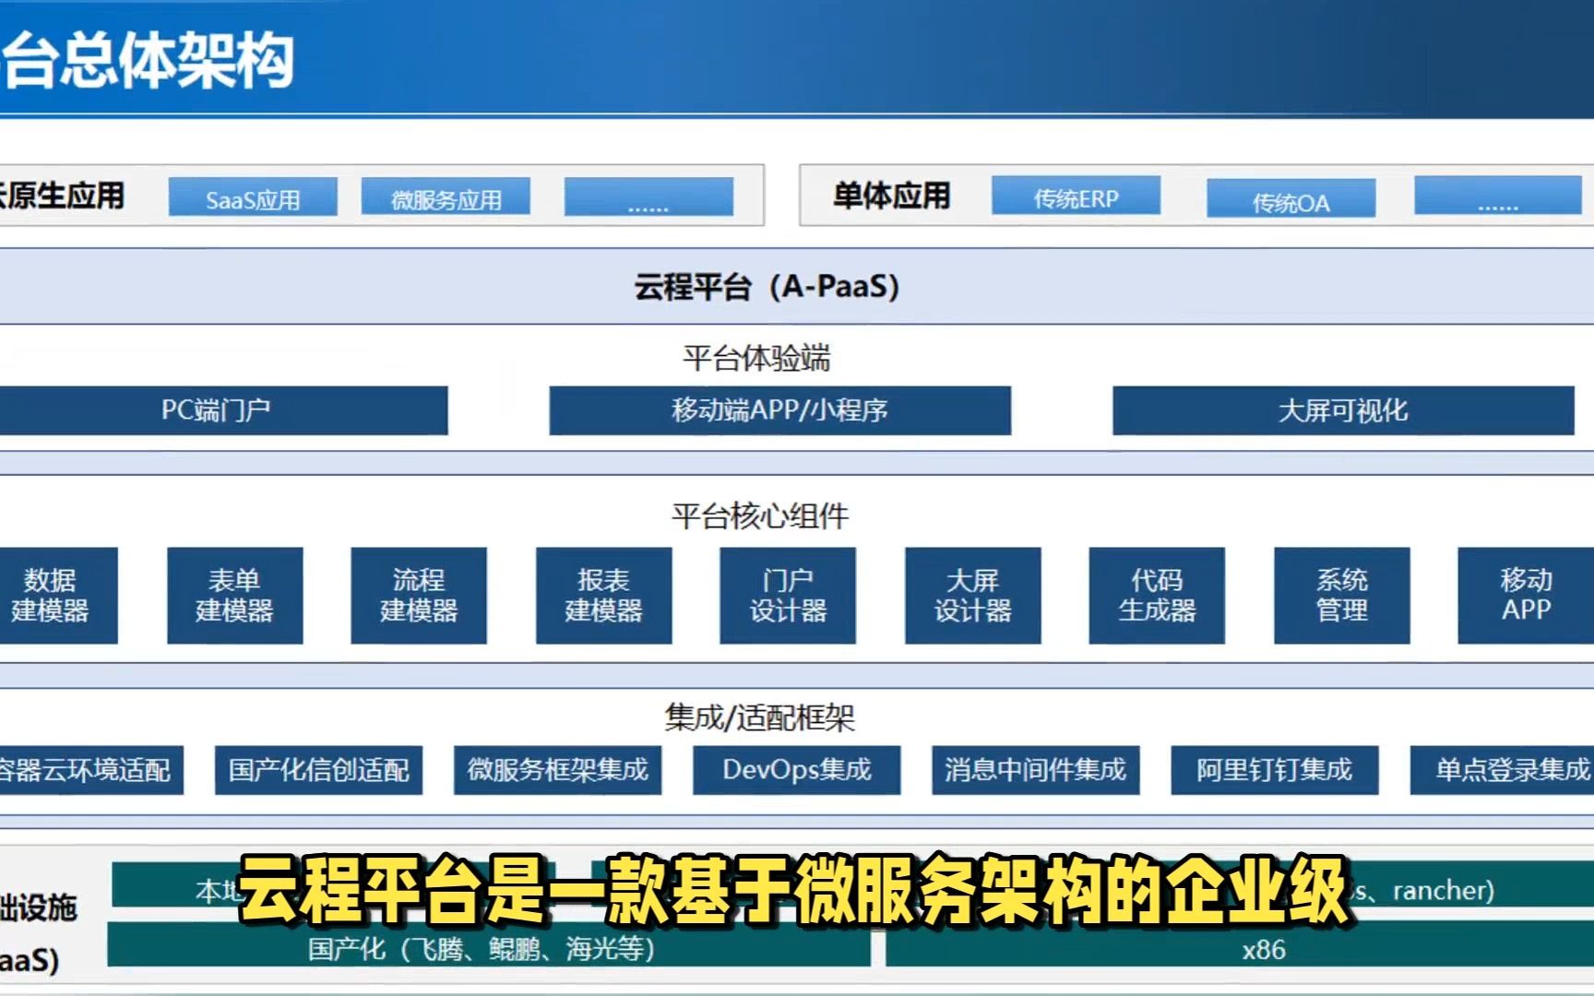Screen dimensions: 1594x996
Task: Click the 大屏可视化 block
Action: pos(1343,410)
